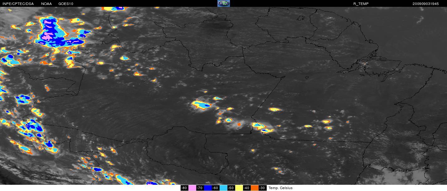
Task: Click the -30 temperature label
Action: tap(262, 188)
